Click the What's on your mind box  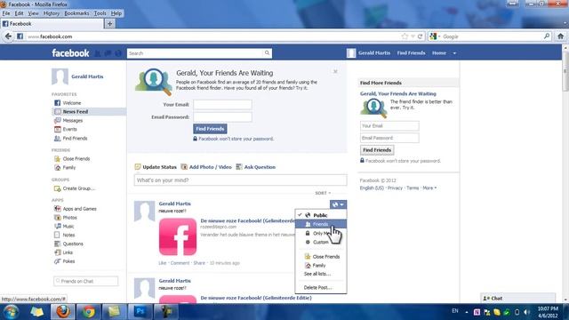coord(240,180)
